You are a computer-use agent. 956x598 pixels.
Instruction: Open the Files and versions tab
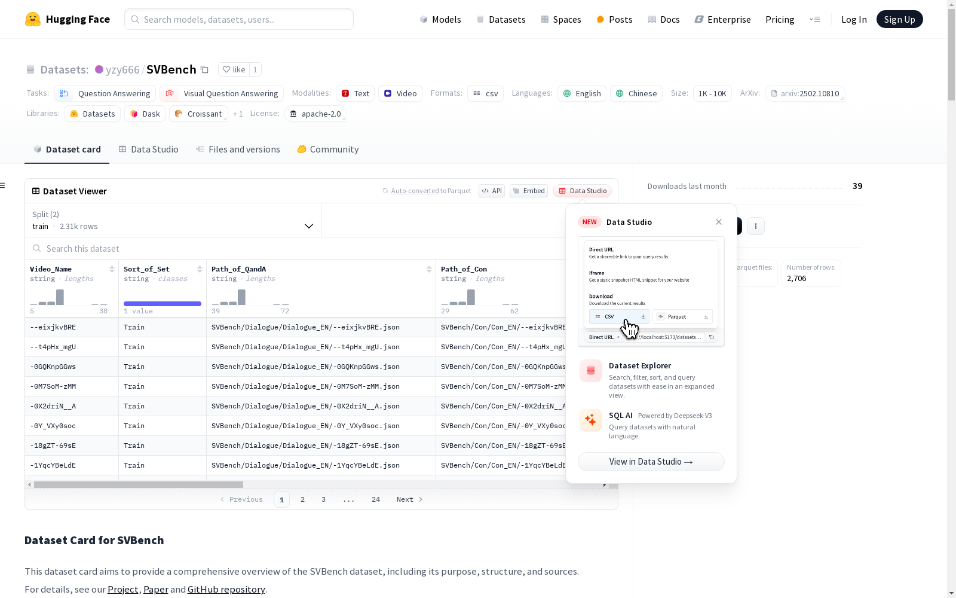[238, 149]
